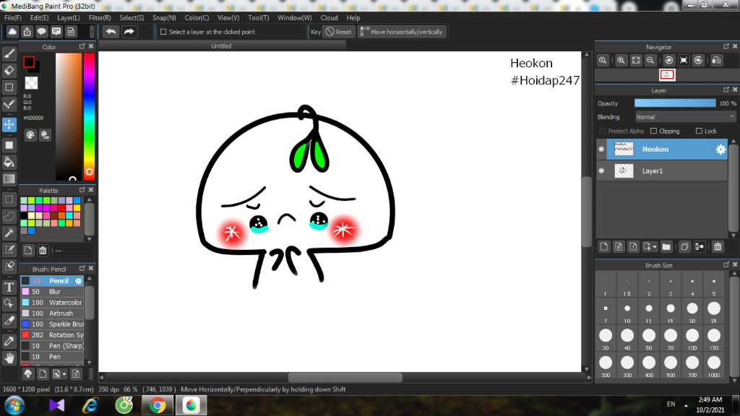Open the Windows Start button
Image resolution: width=740 pixels, height=416 pixels.
[x=14, y=405]
